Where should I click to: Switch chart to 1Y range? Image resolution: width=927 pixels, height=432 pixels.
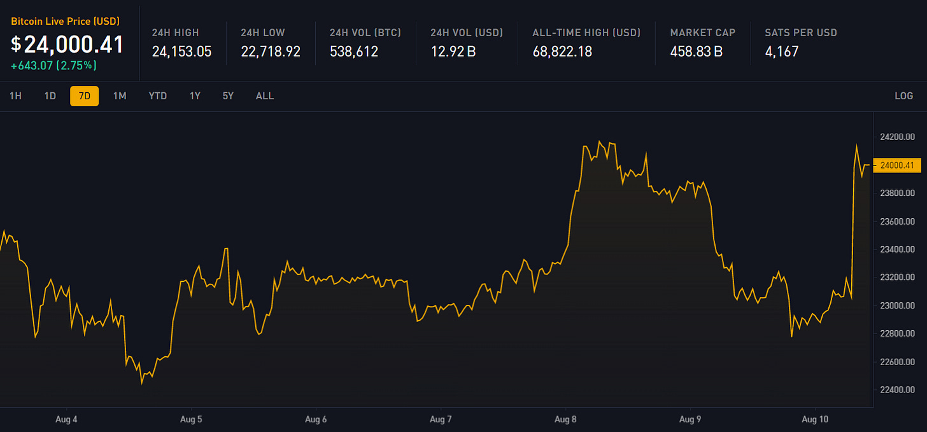coord(195,96)
